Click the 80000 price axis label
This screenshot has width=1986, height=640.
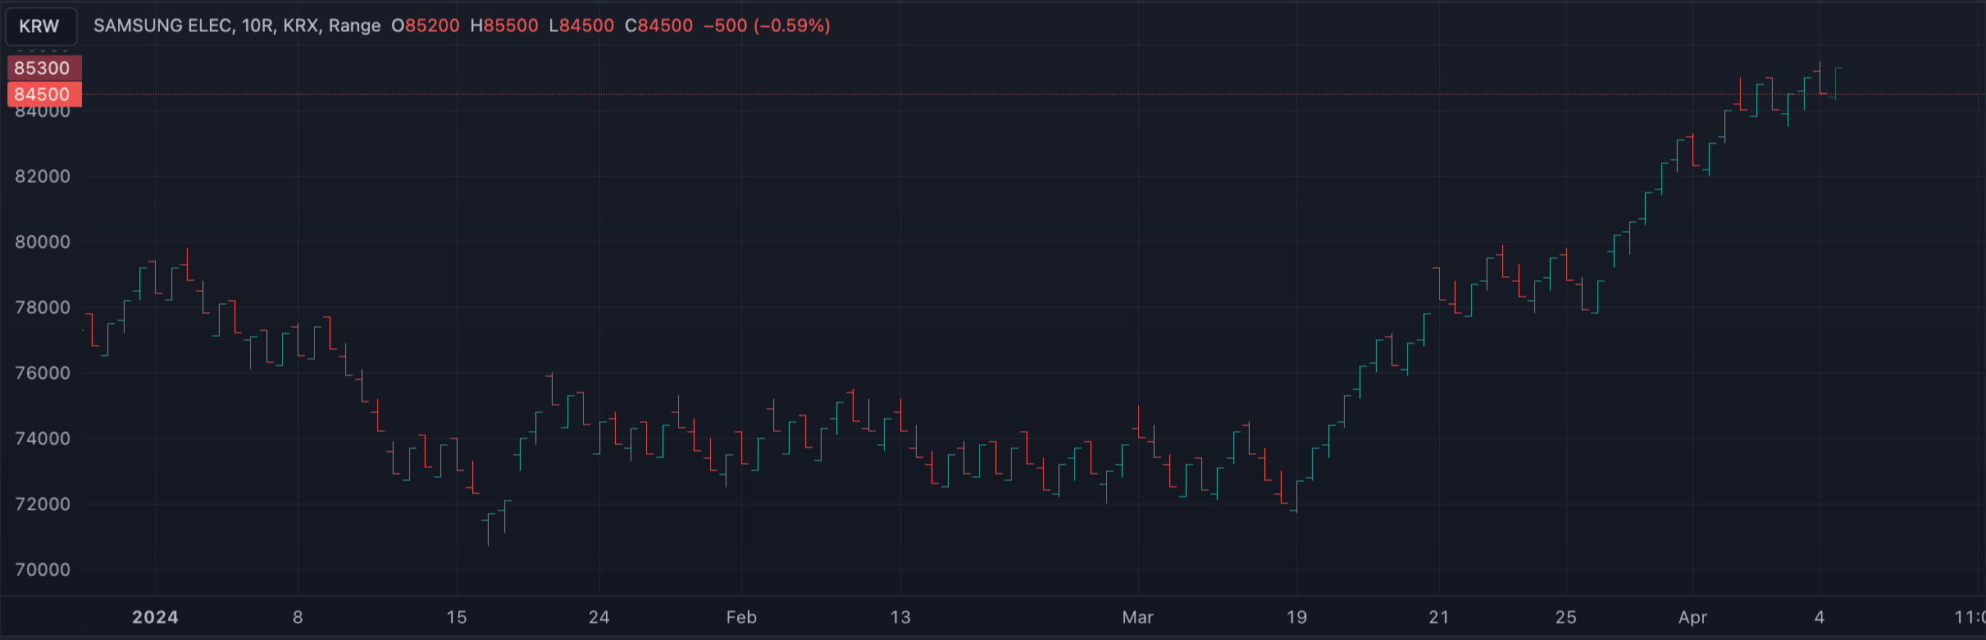(x=43, y=242)
